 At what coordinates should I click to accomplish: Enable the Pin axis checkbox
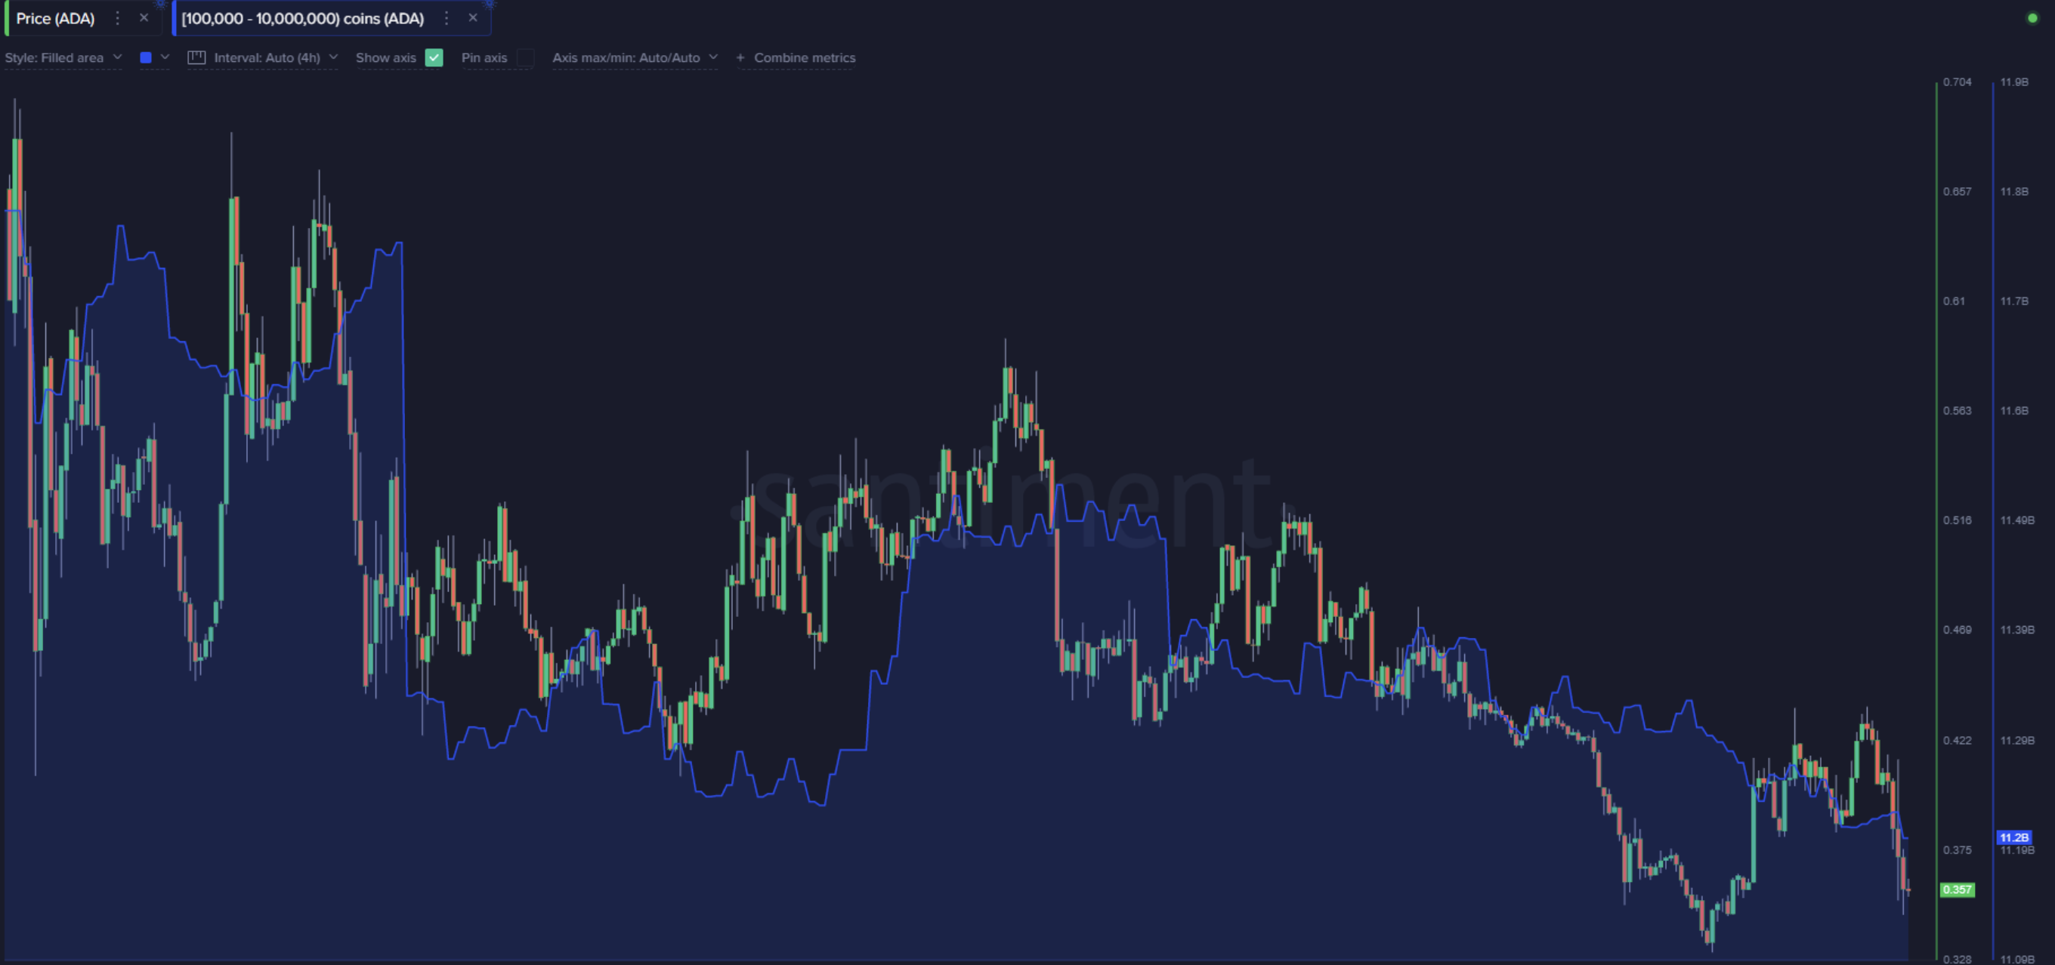pyautogui.click(x=525, y=57)
